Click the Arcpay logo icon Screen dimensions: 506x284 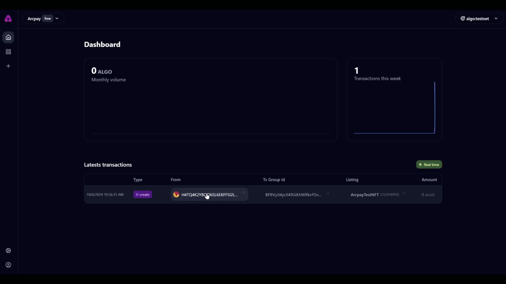[x=8, y=18]
